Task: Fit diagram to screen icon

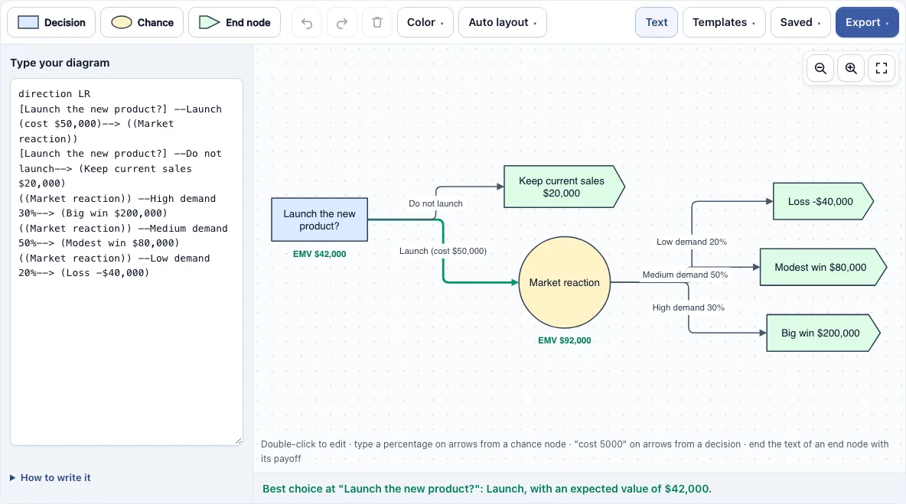Action: (x=882, y=68)
